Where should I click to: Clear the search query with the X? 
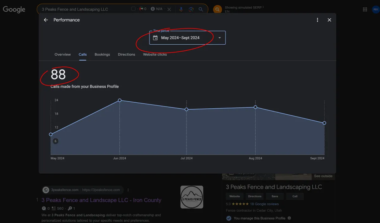pos(169,10)
